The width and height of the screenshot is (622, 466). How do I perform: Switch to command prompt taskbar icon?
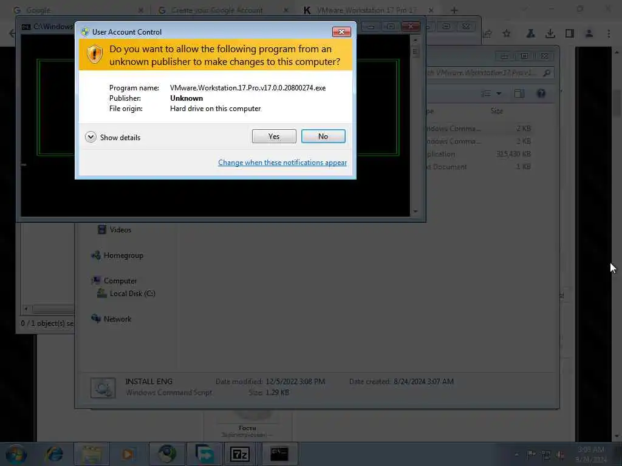coord(279,454)
